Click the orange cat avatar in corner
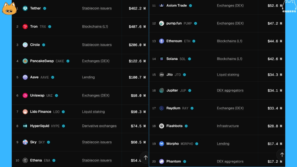The height and width of the screenshot is (167, 297). [9, 9]
